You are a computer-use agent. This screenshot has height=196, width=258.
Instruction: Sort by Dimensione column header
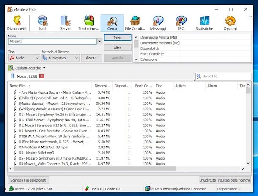point(102,86)
